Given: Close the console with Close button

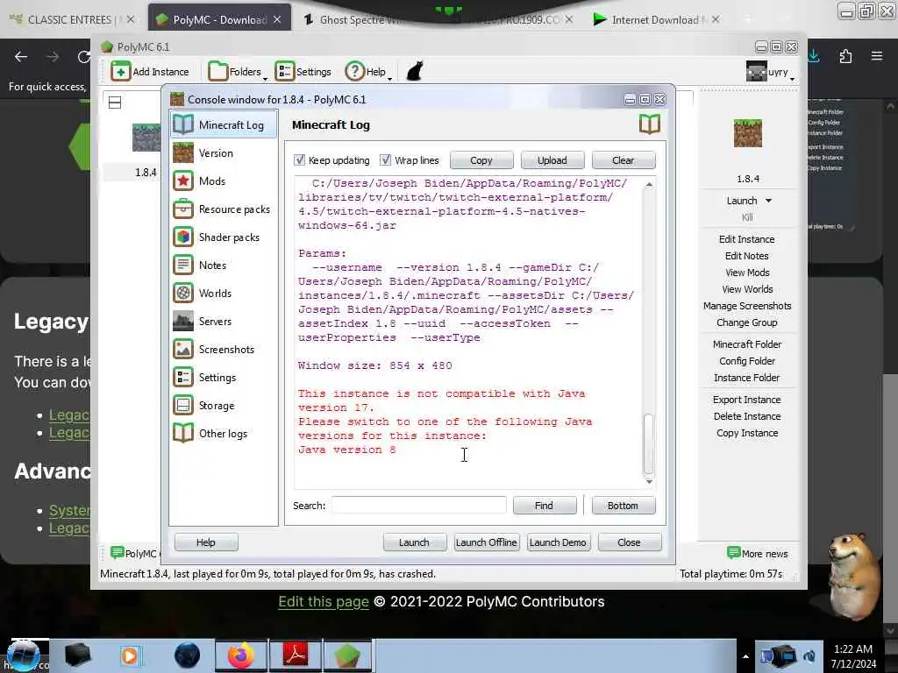Looking at the screenshot, I should (629, 542).
